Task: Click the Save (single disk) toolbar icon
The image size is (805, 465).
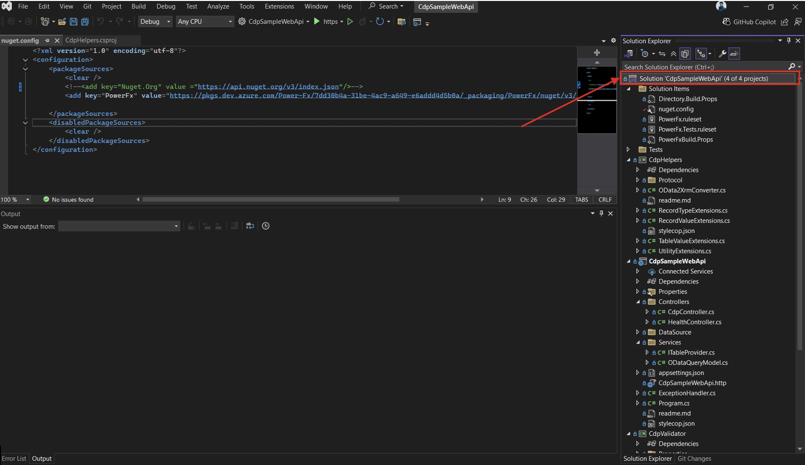Action: [73, 21]
